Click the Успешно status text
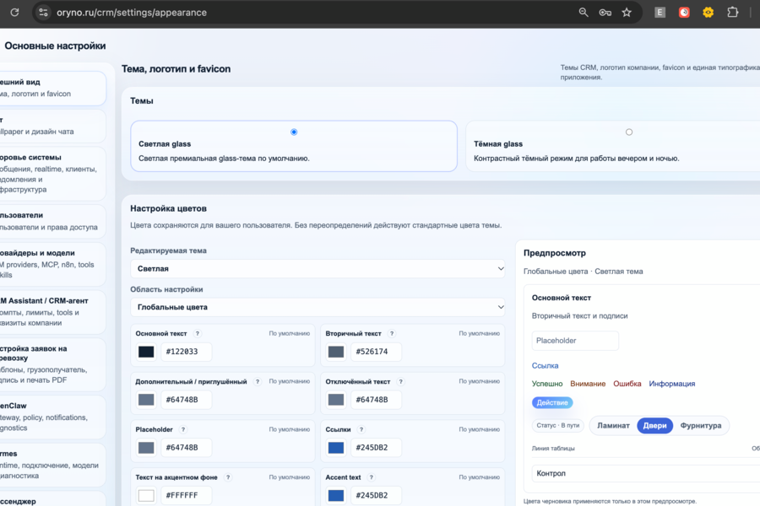The width and height of the screenshot is (760, 506). pyautogui.click(x=547, y=384)
